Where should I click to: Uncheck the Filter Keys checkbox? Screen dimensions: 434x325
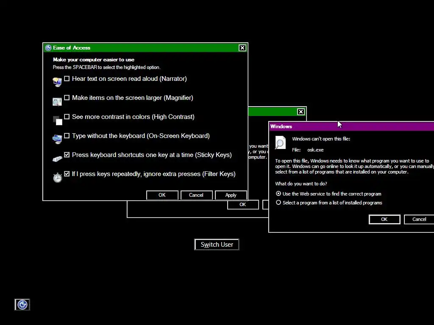point(67,174)
